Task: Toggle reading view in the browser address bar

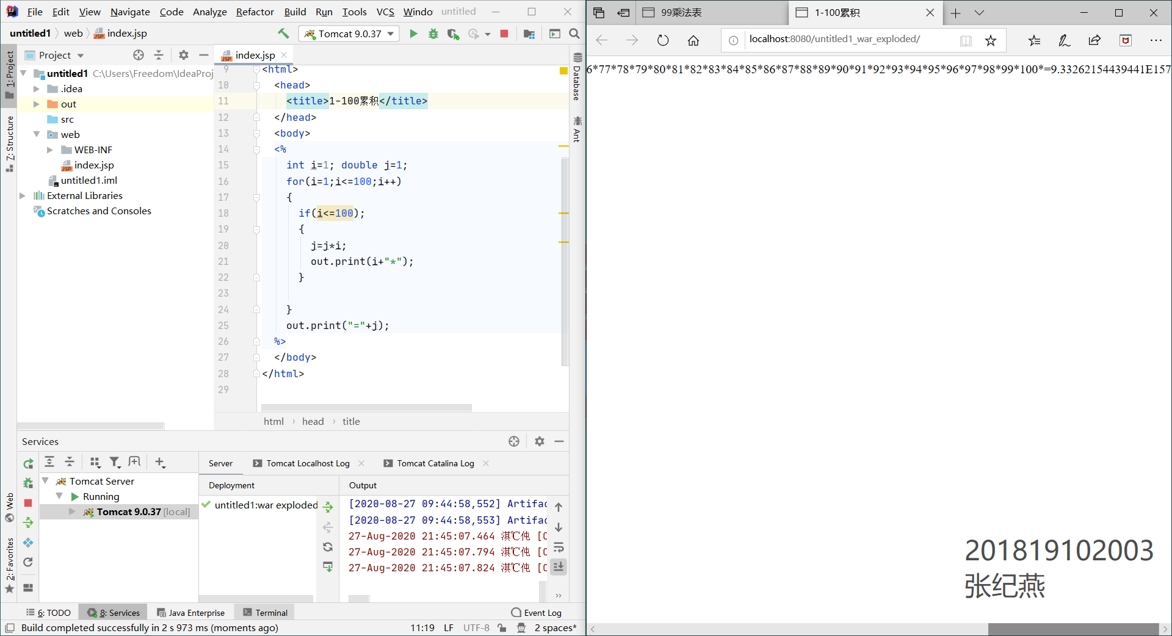Action: (966, 40)
